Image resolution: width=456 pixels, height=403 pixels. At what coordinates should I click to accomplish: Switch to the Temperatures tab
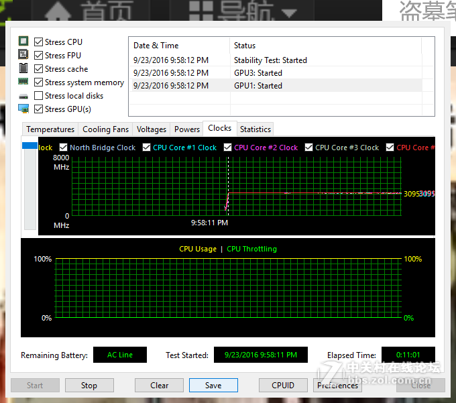pos(50,129)
